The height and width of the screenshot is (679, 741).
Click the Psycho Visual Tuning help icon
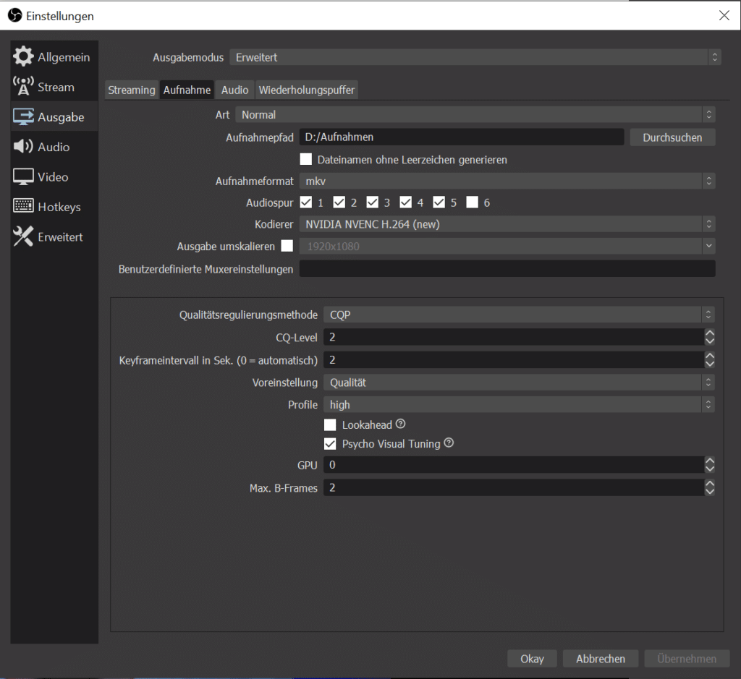click(x=449, y=443)
